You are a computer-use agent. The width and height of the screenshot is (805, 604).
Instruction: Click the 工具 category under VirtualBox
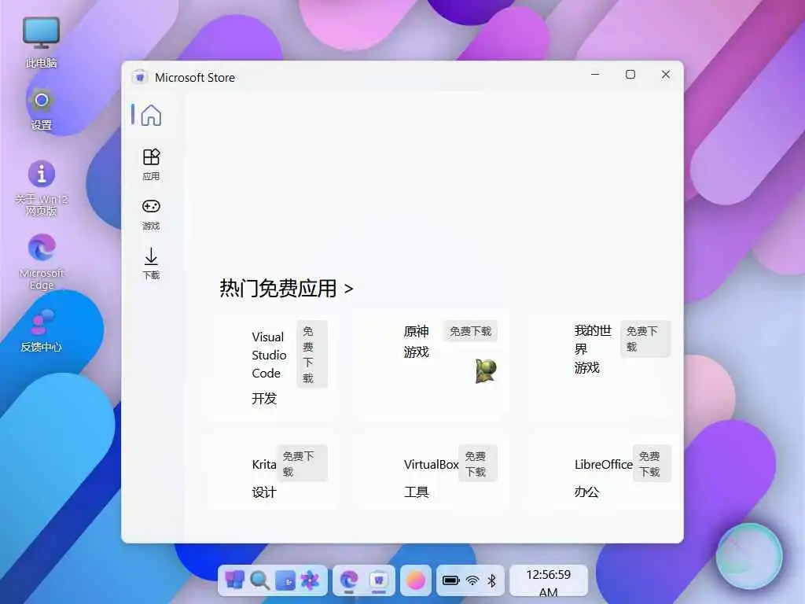416,492
